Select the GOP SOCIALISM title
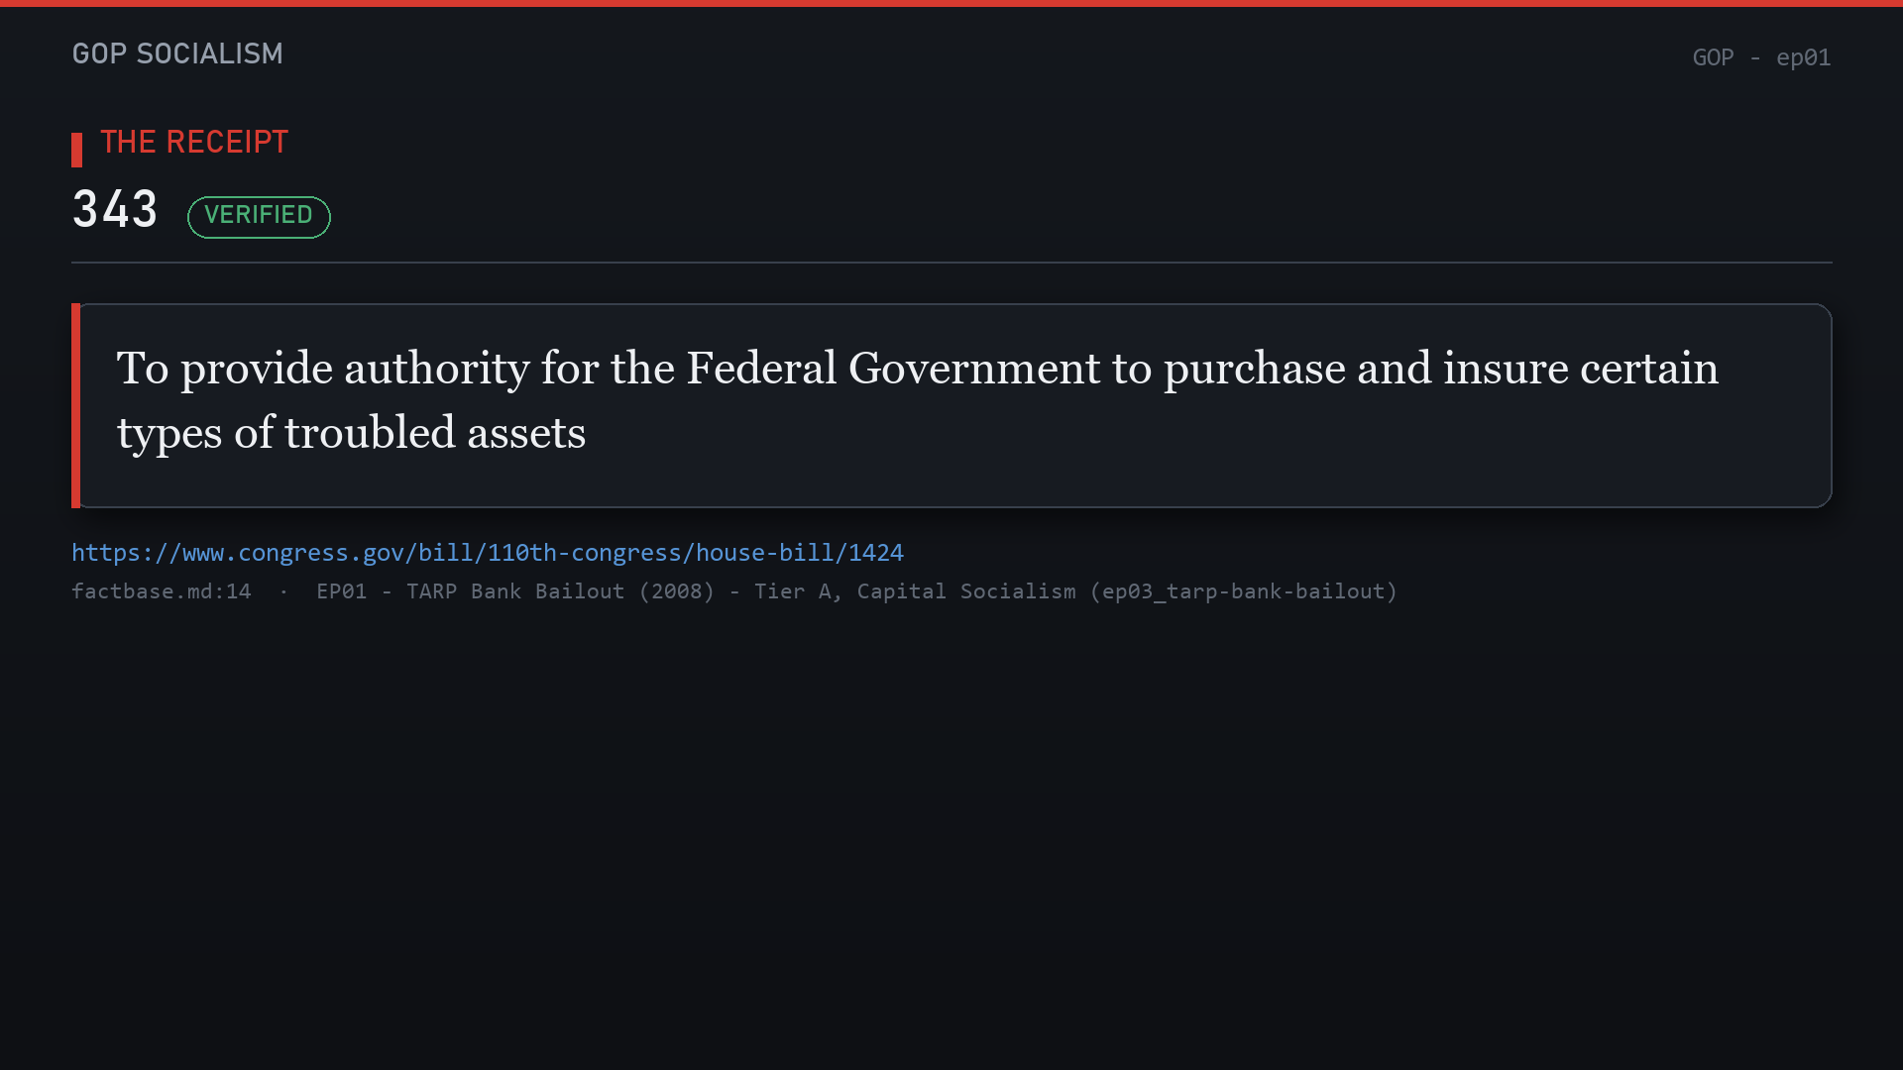 (x=177, y=53)
